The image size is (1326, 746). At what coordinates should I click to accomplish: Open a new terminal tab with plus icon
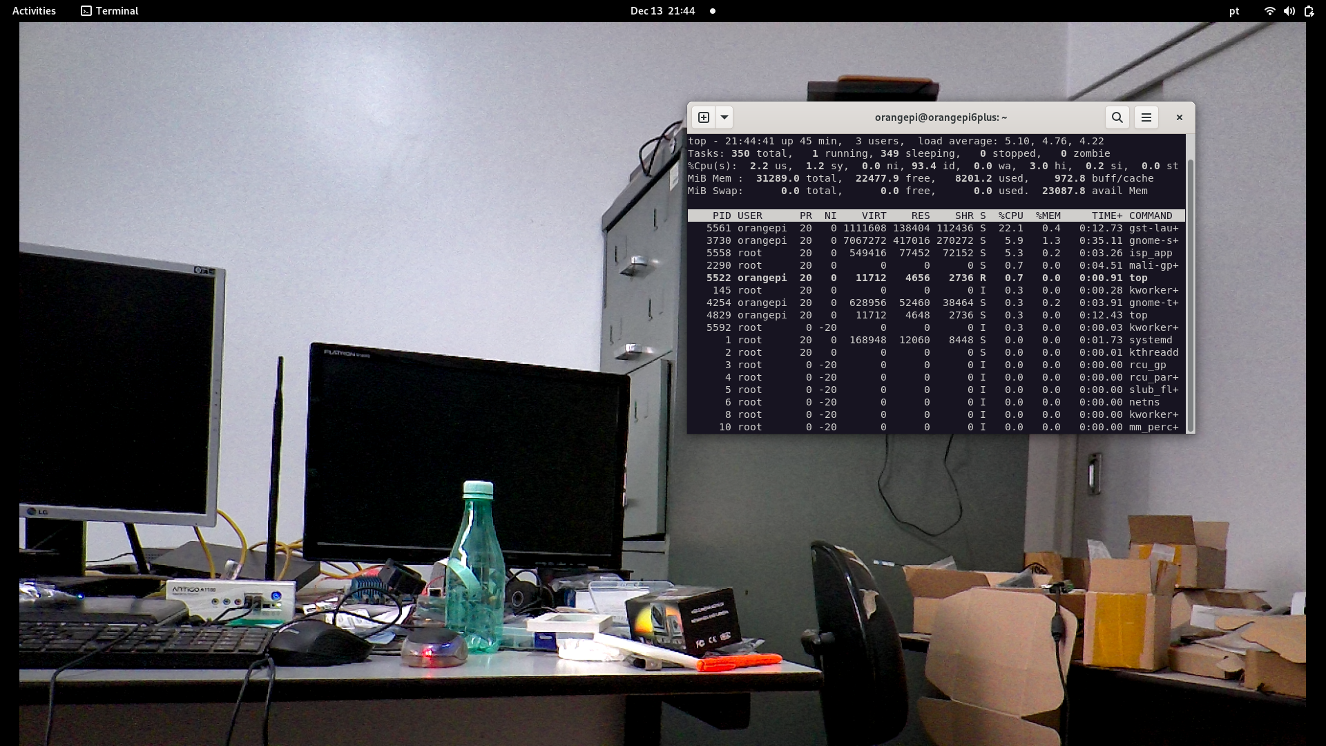point(704,117)
